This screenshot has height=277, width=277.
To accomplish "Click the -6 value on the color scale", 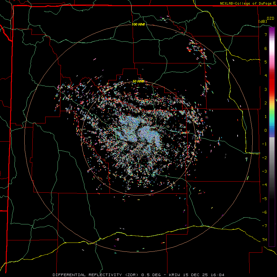I will [x=264, y=212].
